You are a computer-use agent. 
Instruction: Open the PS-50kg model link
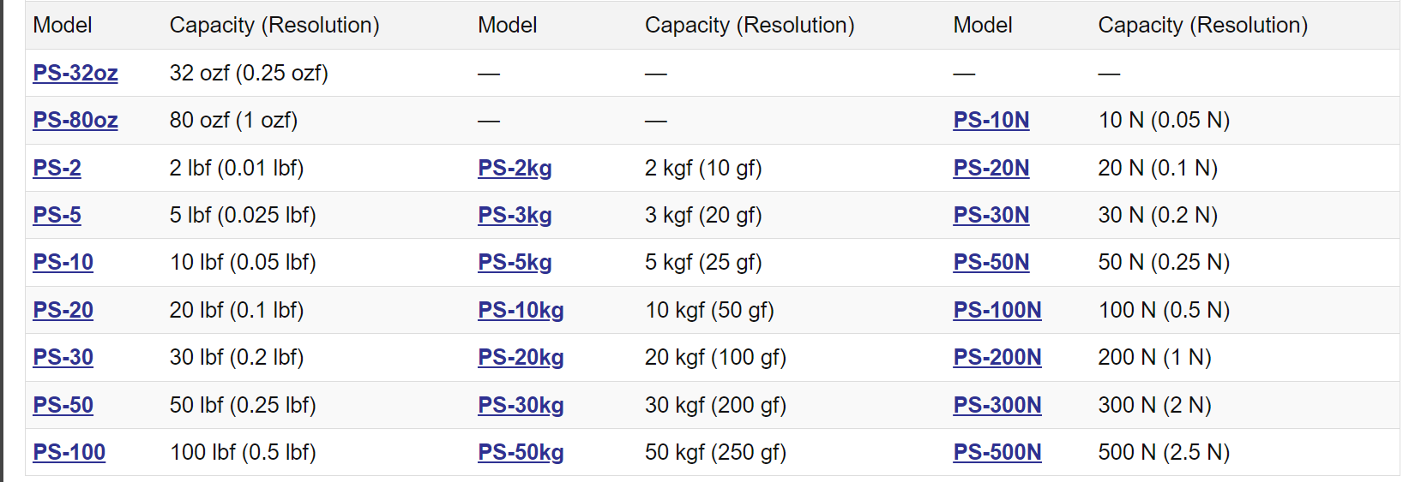[521, 453]
